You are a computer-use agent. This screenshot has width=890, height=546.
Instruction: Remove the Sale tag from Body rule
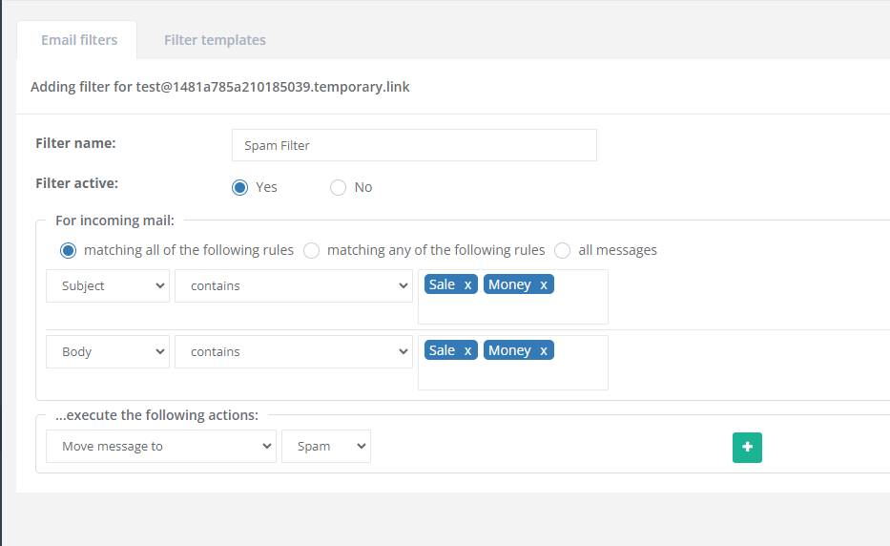pos(467,350)
